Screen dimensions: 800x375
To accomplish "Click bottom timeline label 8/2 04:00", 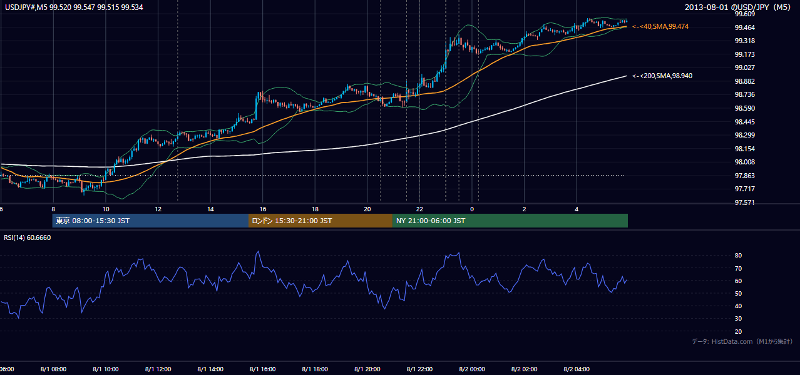I will [577, 369].
